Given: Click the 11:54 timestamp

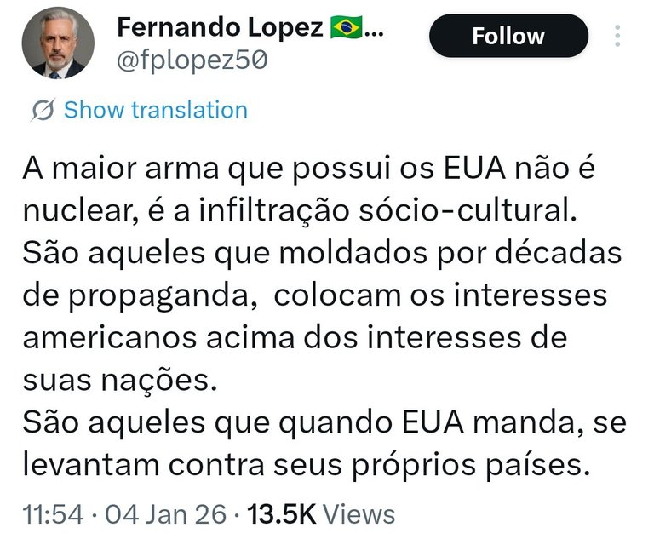Looking at the screenshot, I should (x=51, y=514).
